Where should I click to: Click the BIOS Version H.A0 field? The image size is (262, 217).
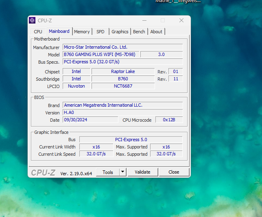pyautogui.click(x=122, y=112)
